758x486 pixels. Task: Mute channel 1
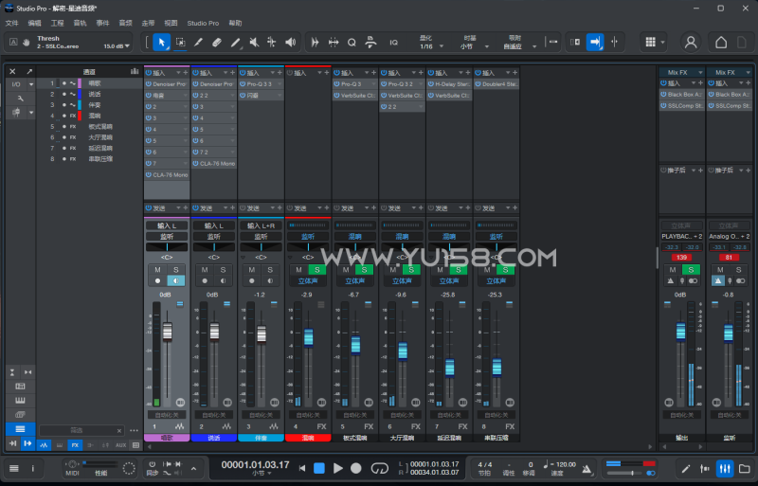tap(157, 270)
